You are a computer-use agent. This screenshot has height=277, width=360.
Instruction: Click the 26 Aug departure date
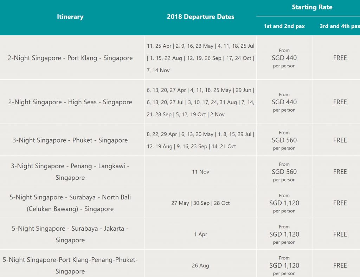tap(200, 265)
